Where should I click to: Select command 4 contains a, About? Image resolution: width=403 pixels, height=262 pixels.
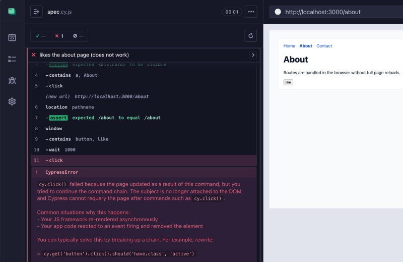[144, 75]
